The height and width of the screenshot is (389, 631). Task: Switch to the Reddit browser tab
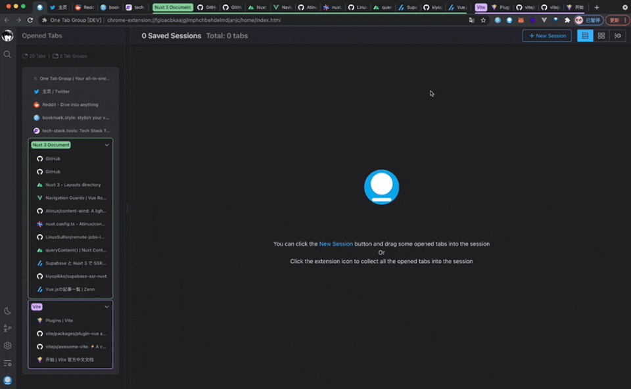(x=85, y=7)
